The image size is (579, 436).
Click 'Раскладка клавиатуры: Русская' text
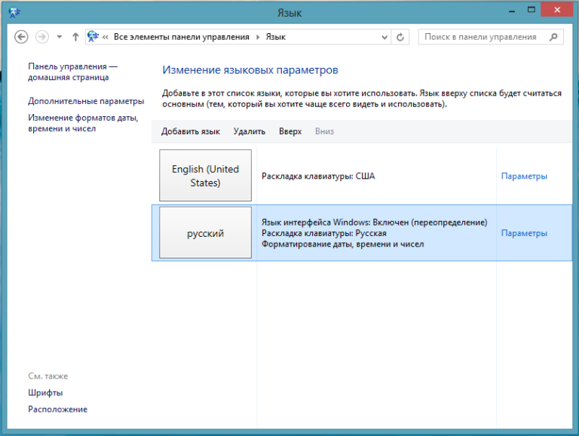[x=324, y=234]
